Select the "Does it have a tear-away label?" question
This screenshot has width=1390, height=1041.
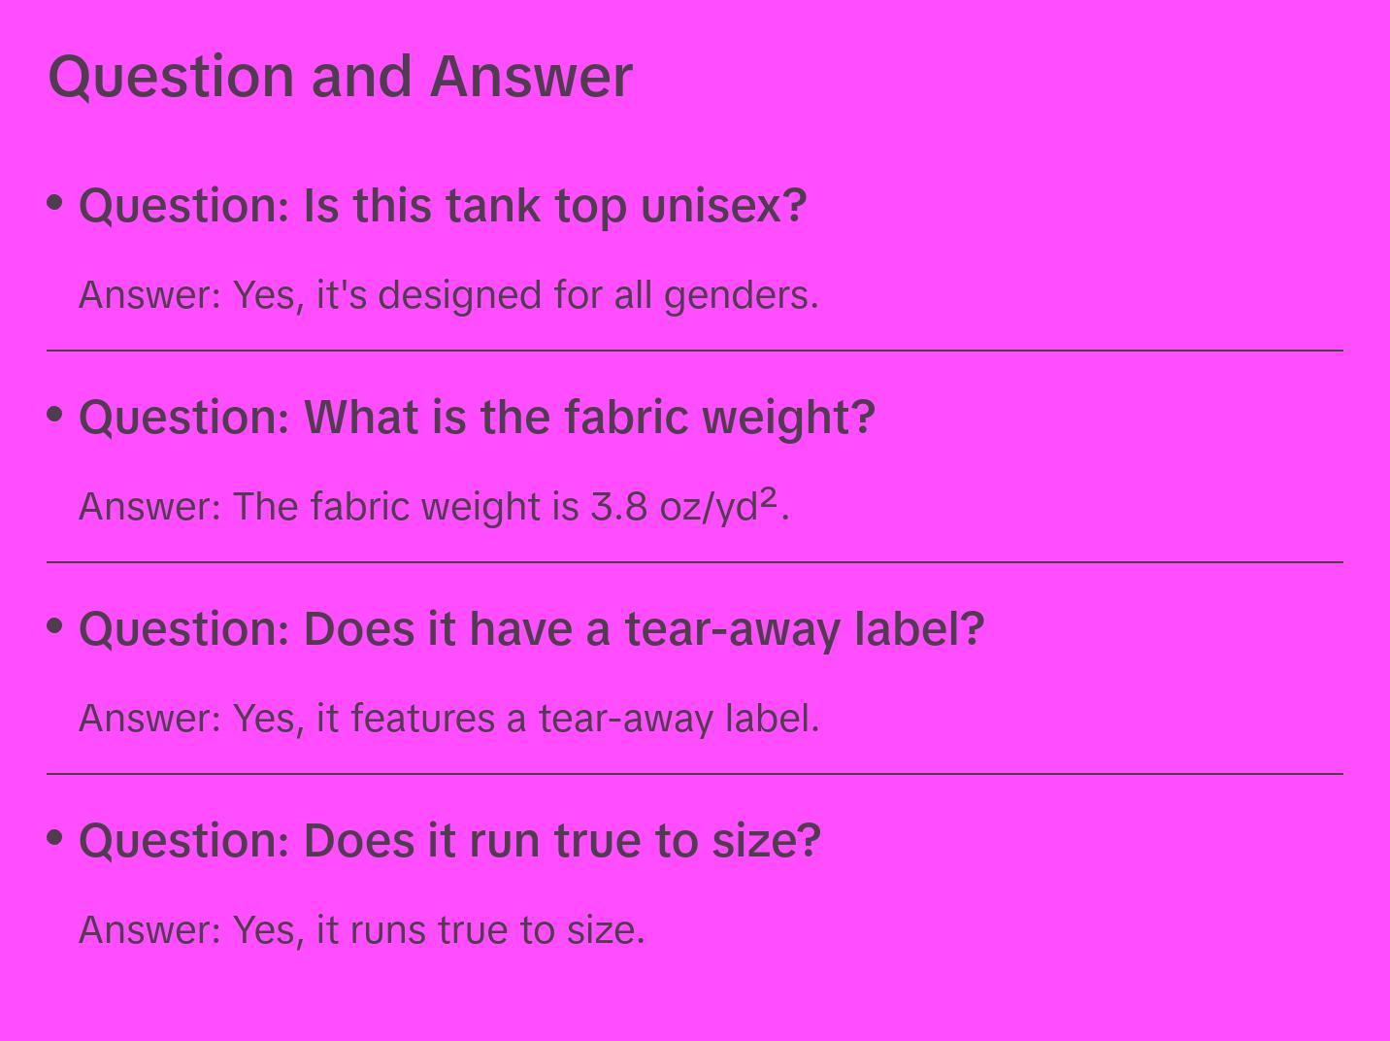pos(531,629)
